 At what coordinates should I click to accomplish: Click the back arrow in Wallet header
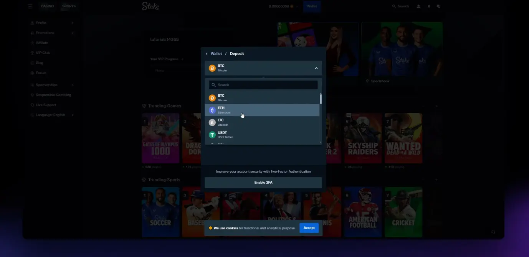207,54
